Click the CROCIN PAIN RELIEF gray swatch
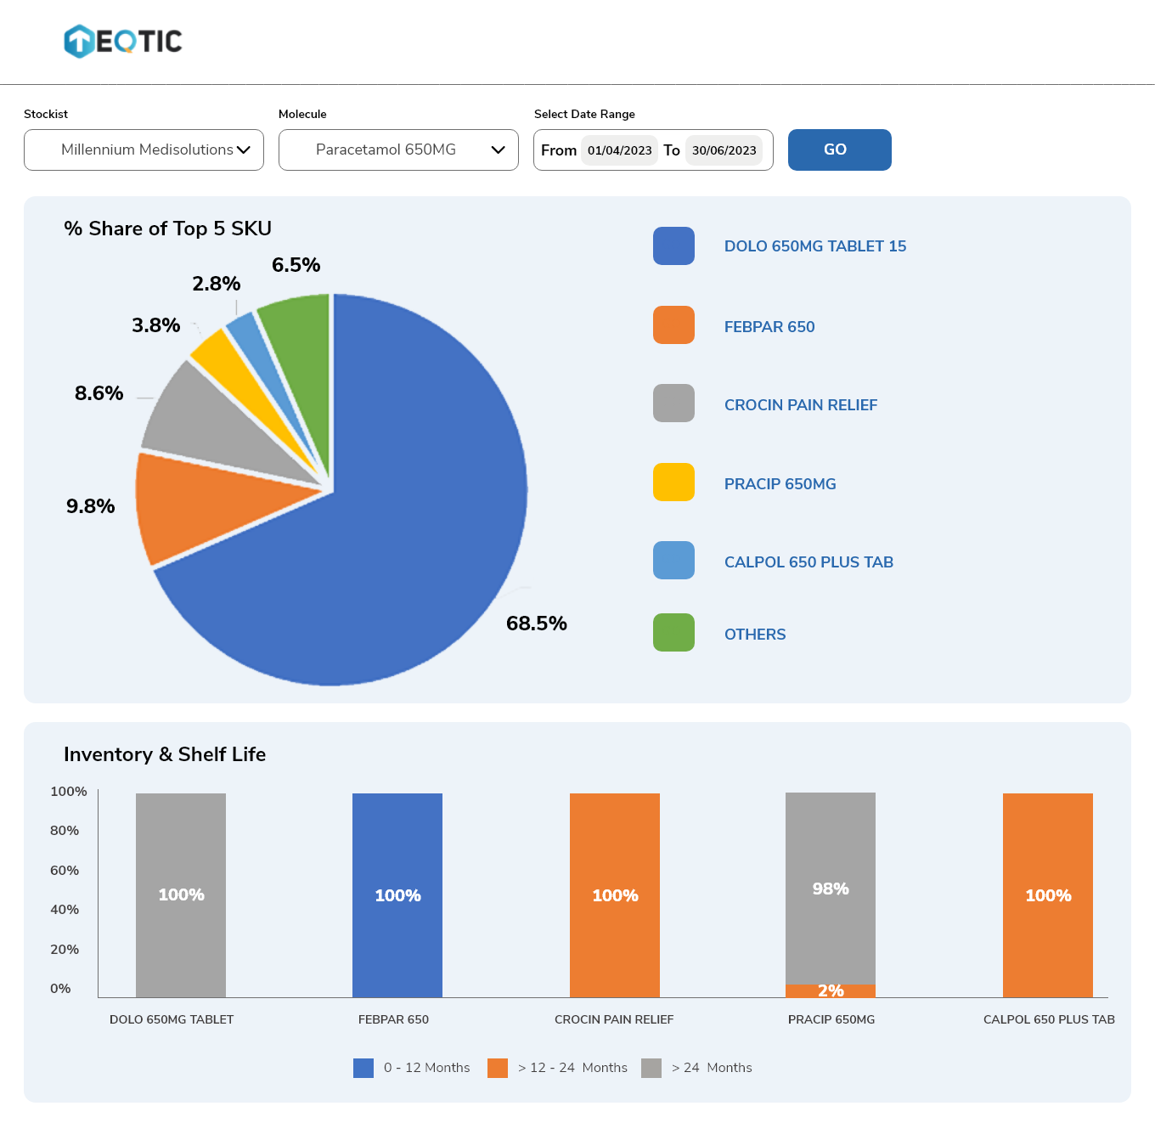The width and height of the screenshot is (1155, 1123). [x=673, y=403]
